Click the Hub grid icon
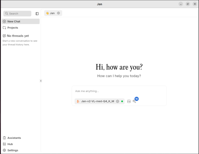The width and height of the screenshot is (199, 154). [4, 144]
